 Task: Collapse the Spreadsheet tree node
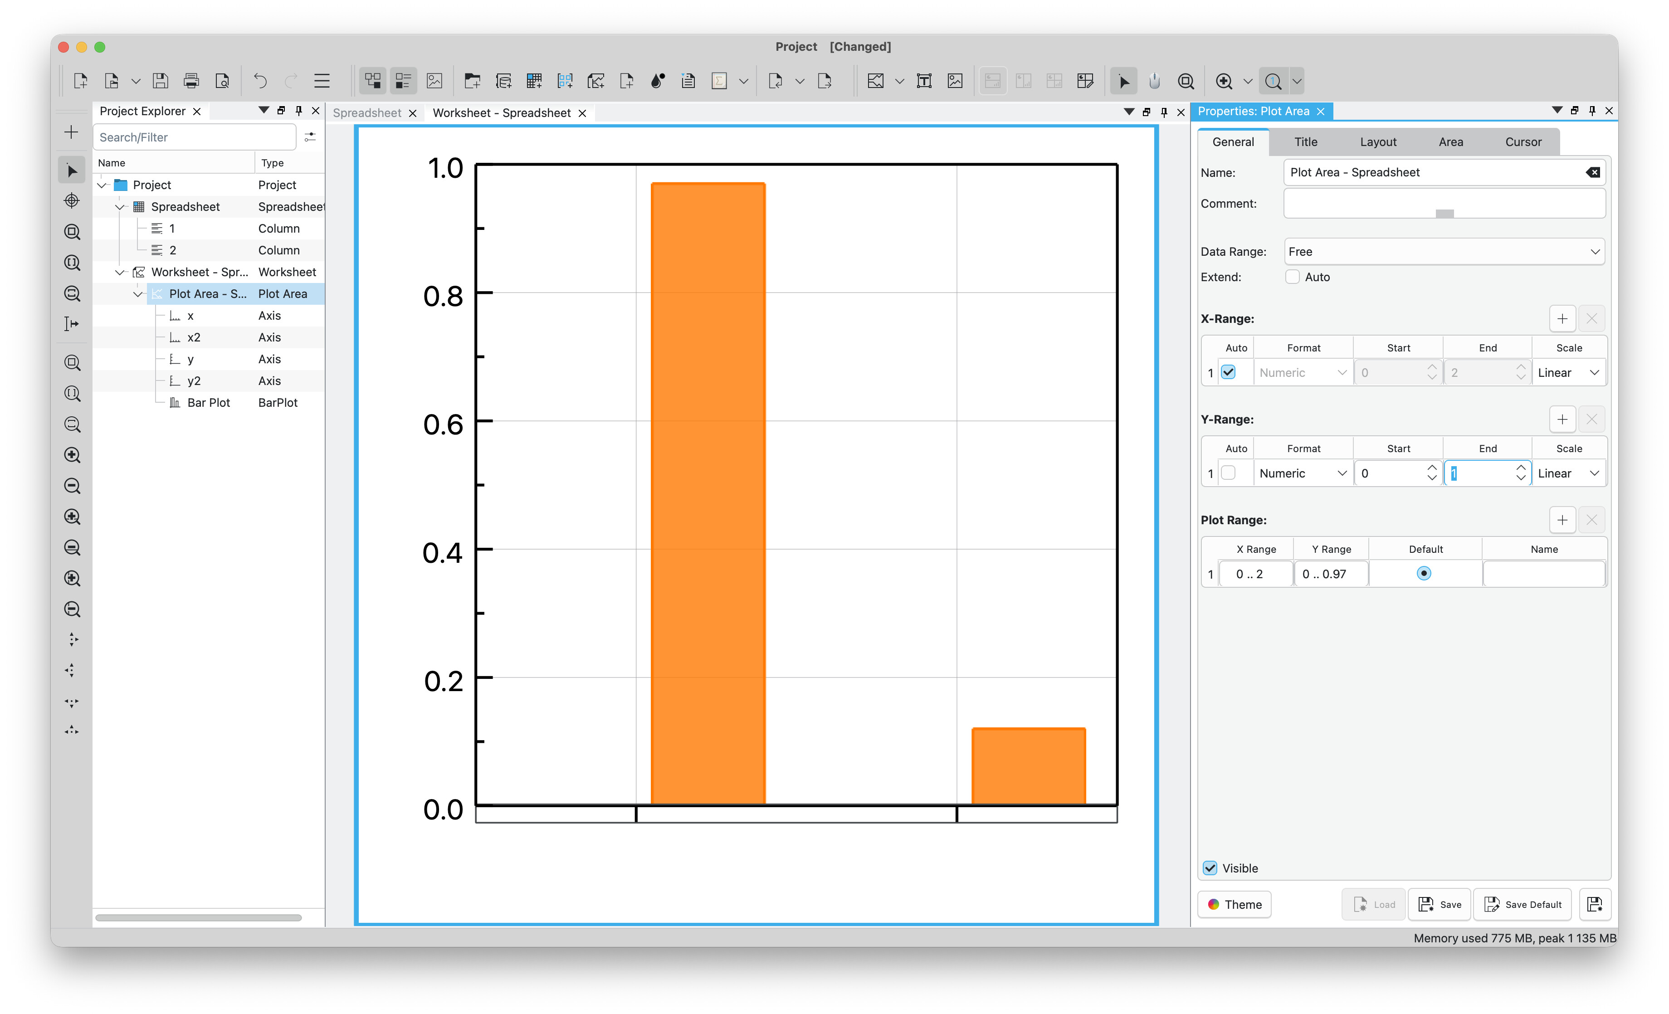point(120,207)
